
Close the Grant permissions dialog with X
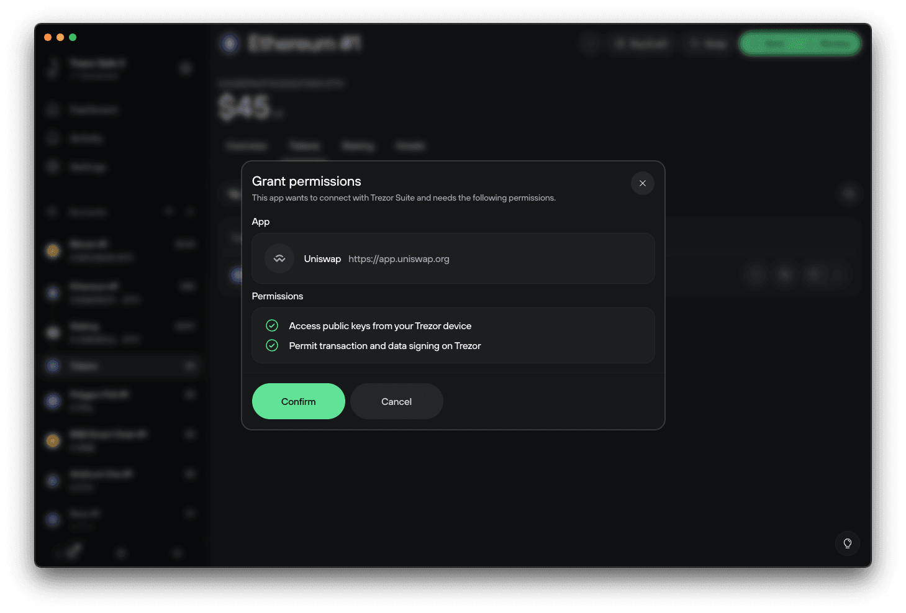click(x=643, y=183)
